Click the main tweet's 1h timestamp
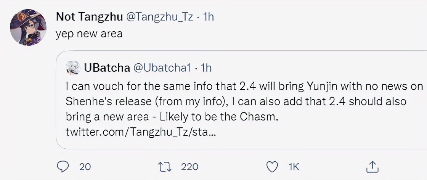Screen dimensions: 427x180 (x=209, y=17)
